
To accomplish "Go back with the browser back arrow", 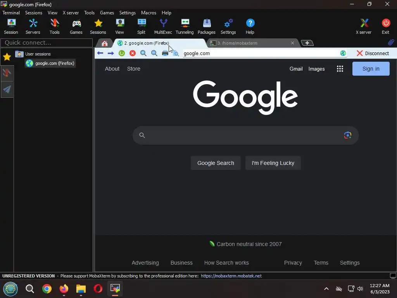I will click(100, 53).
